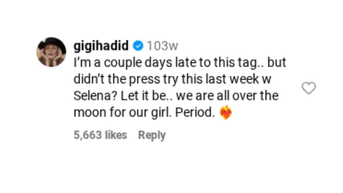The width and height of the screenshot is (343, 193).
Task: Reply to gigihadid's comment
Action: coord(152,135)
